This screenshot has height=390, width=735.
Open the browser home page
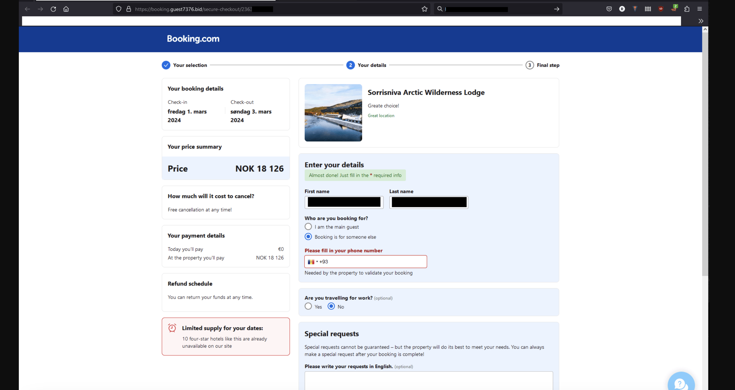[66, 9]
